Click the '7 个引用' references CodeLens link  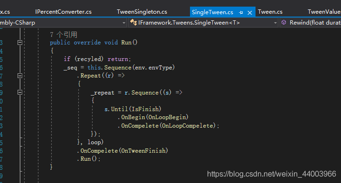64,35
